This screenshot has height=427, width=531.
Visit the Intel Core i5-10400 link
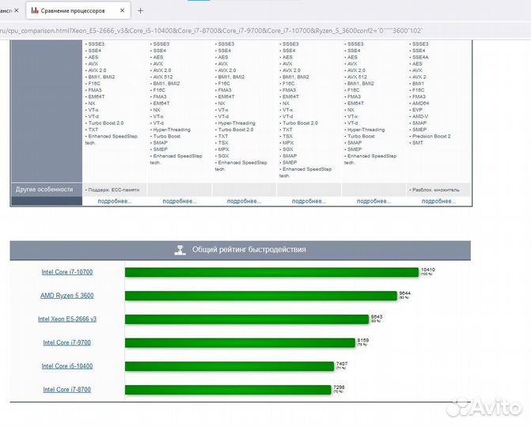point(67,366)
